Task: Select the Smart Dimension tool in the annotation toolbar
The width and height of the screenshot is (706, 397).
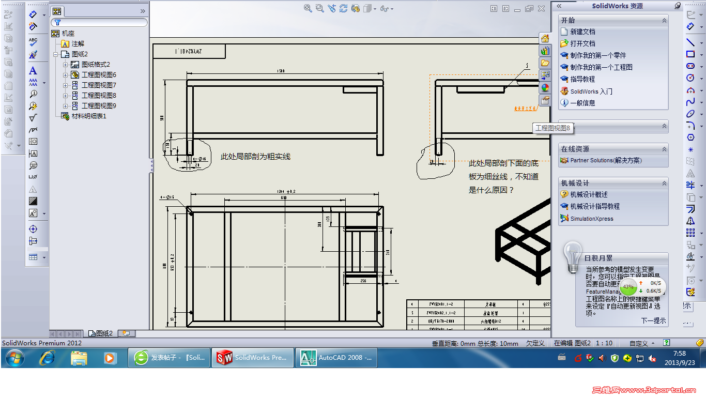Action: click(33, 14)
